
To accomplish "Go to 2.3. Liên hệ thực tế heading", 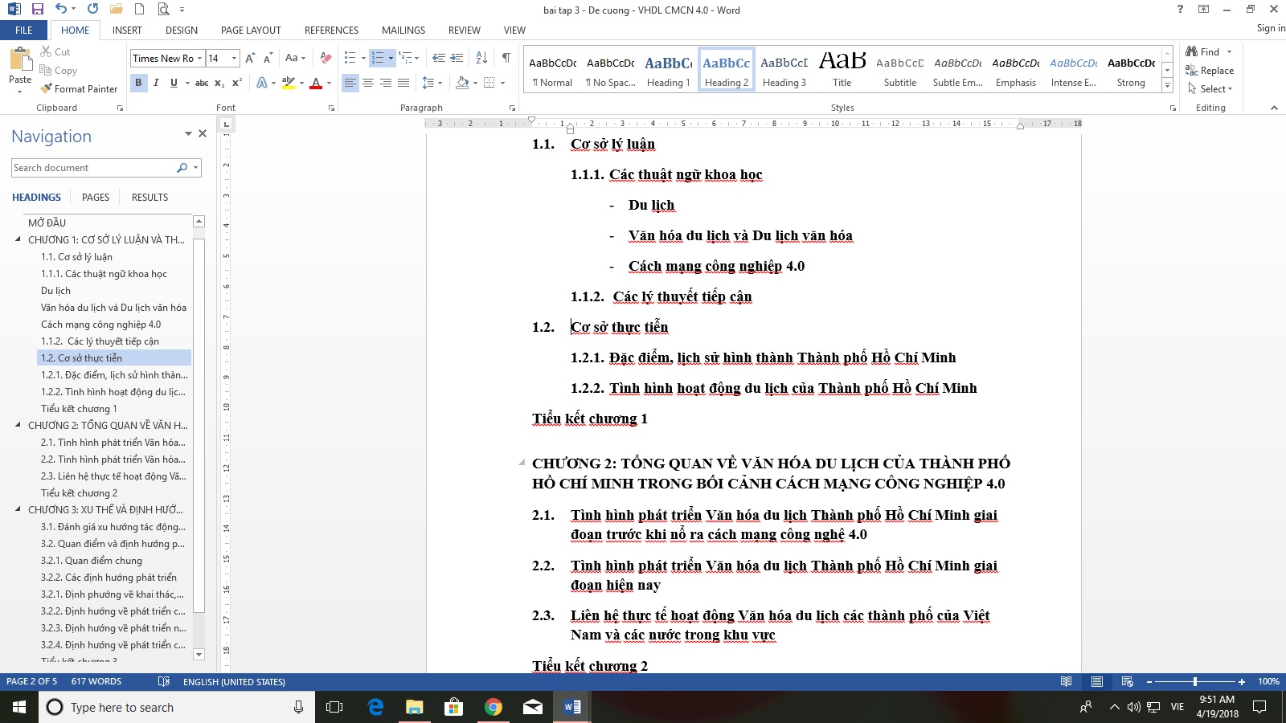I will coord(113,476).
